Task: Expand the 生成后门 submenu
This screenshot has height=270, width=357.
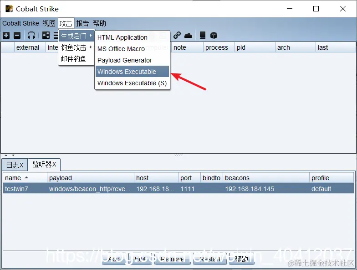Action: (76, 36)
